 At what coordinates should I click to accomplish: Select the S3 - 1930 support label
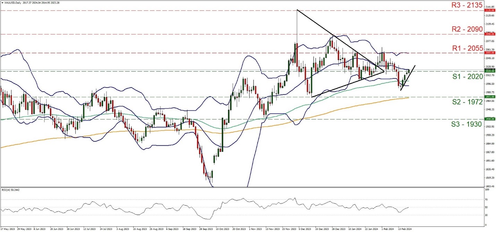coord(467,124)
